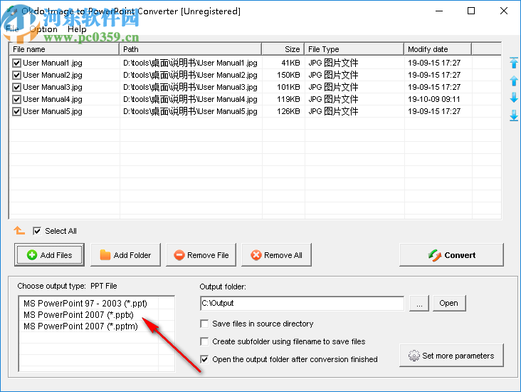Open the Option menu
Screen dimensions: 521x392
pyautogui.click(x=43, y=29)
